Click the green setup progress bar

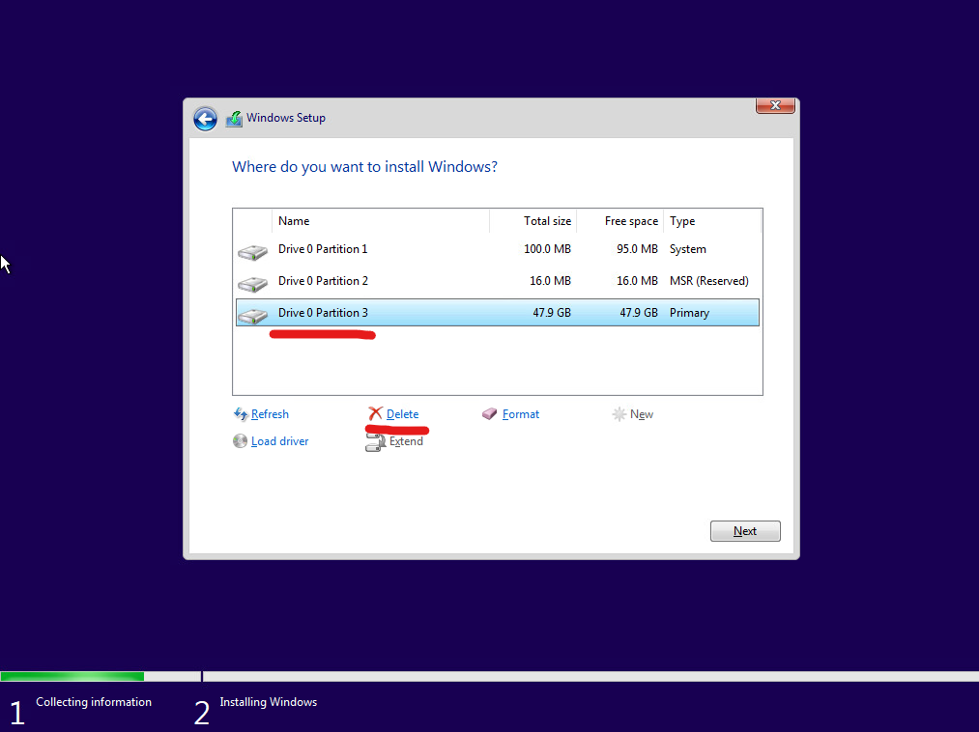(72, 676)
